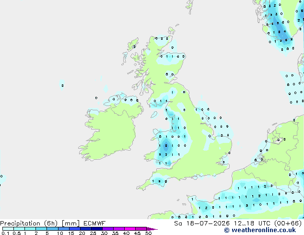Click the 25–30 mm dark navy swatch
This screenshot has height=235, width=304.
pos(96,229)
